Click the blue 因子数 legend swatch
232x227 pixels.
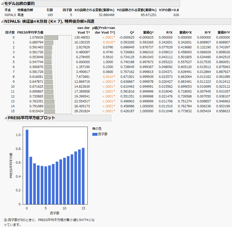tap(95, 134)
